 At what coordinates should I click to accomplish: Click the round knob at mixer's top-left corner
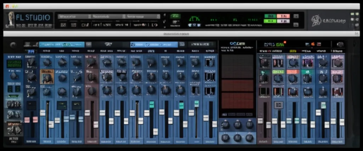coord(13,45)
